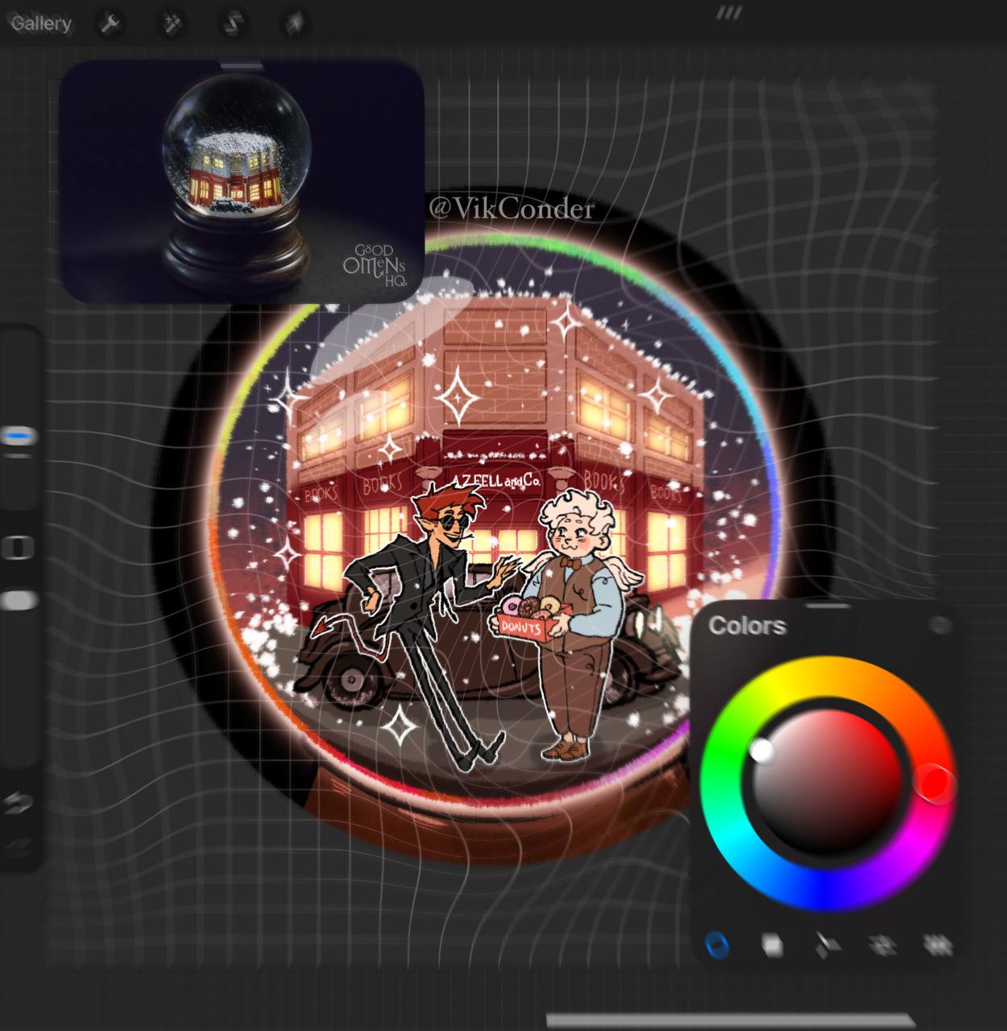This screenshot has width=1007, height=1031.
Task: Click the white saturation reticle in disc
Action: (760, 751)
